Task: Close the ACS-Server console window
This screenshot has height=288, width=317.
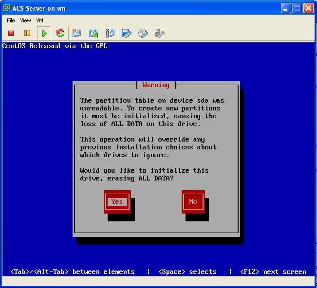Action: (x=308, y=8)
